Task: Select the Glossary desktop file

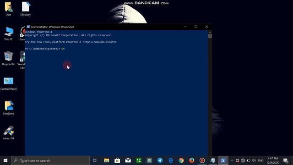Action: [26, 9]
